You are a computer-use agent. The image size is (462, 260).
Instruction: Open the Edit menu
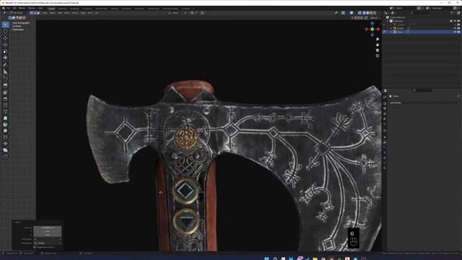coord(14,8)
